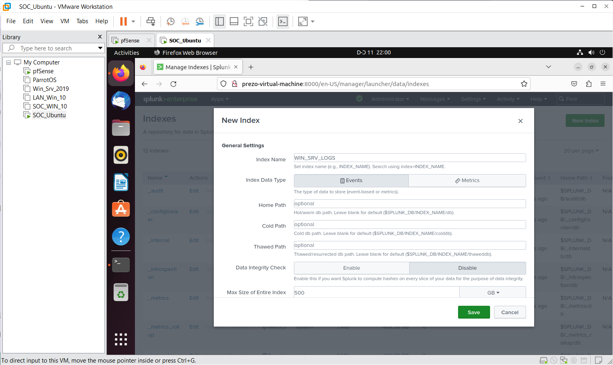
Task: Open Terminal from the dock
Action: (121, 265)
